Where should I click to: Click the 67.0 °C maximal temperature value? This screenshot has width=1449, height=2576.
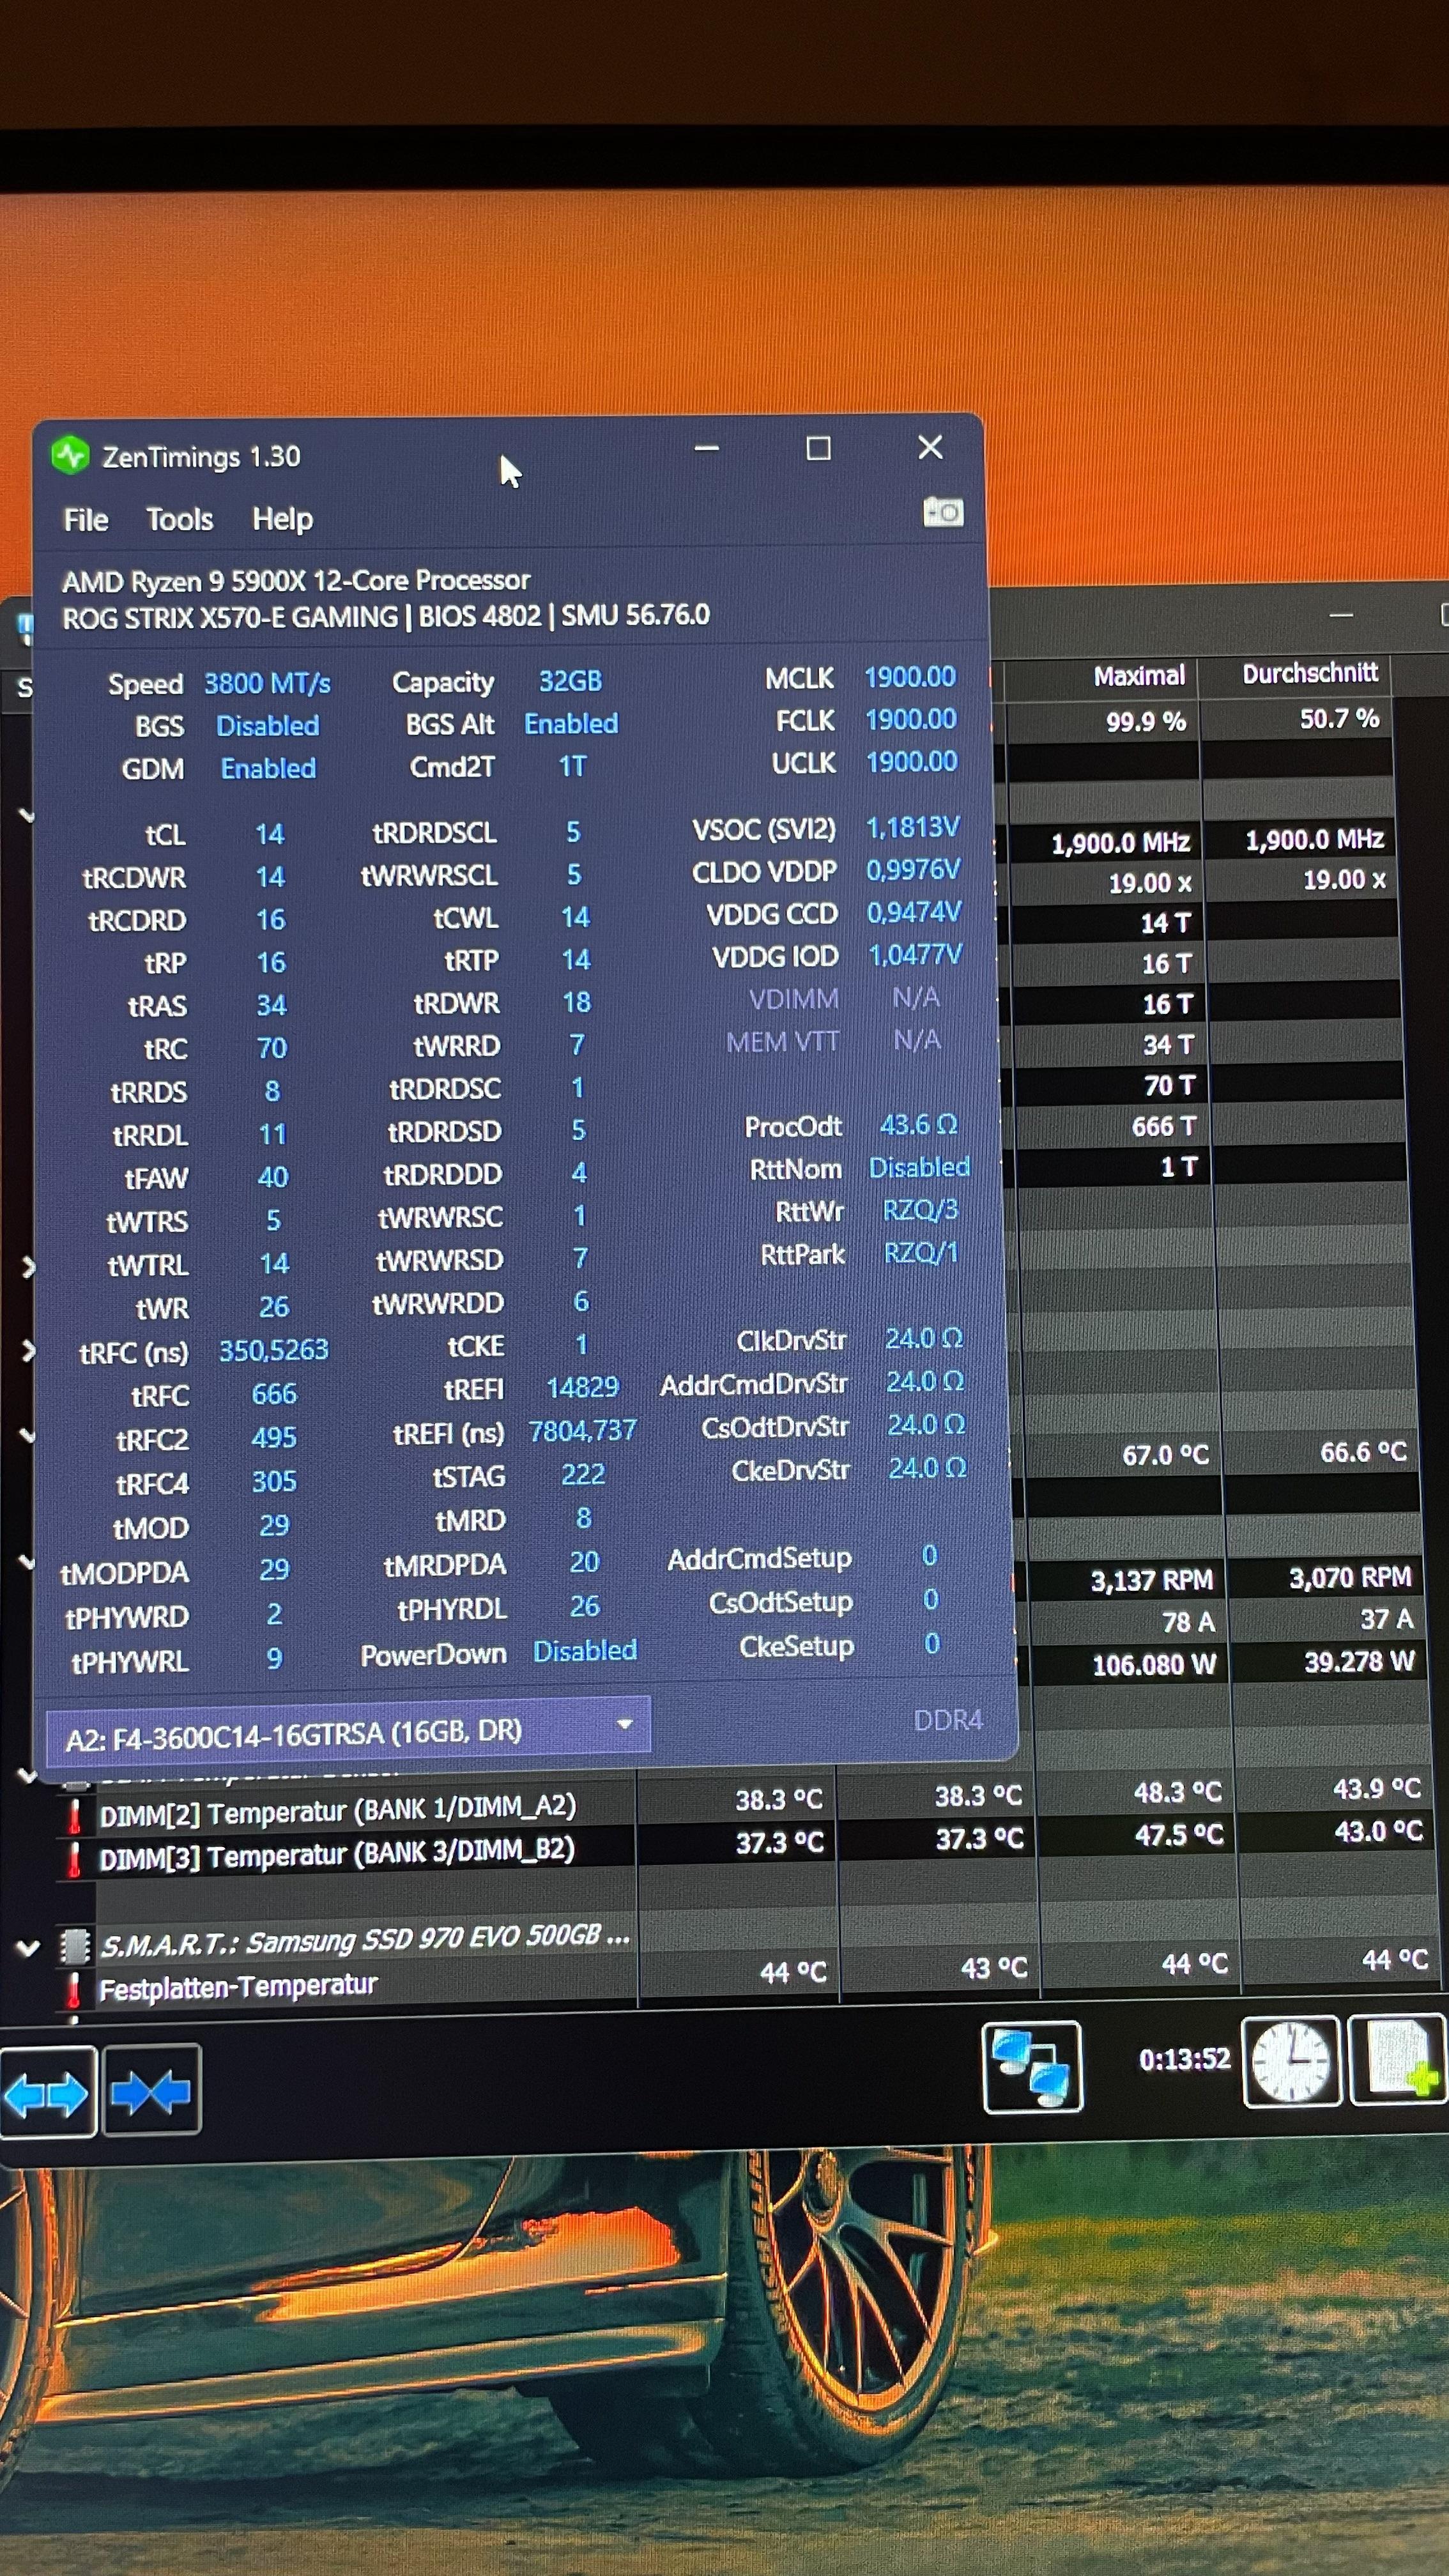coord(1165,1455)
